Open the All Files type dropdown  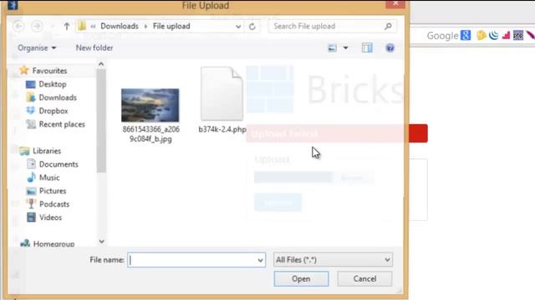pos(333,260)
